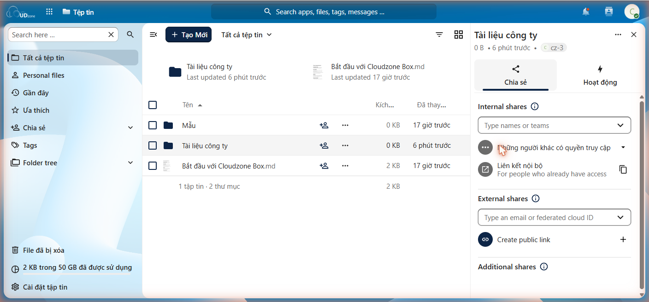Share the Tài liệu công ty row

click(324, 145)
